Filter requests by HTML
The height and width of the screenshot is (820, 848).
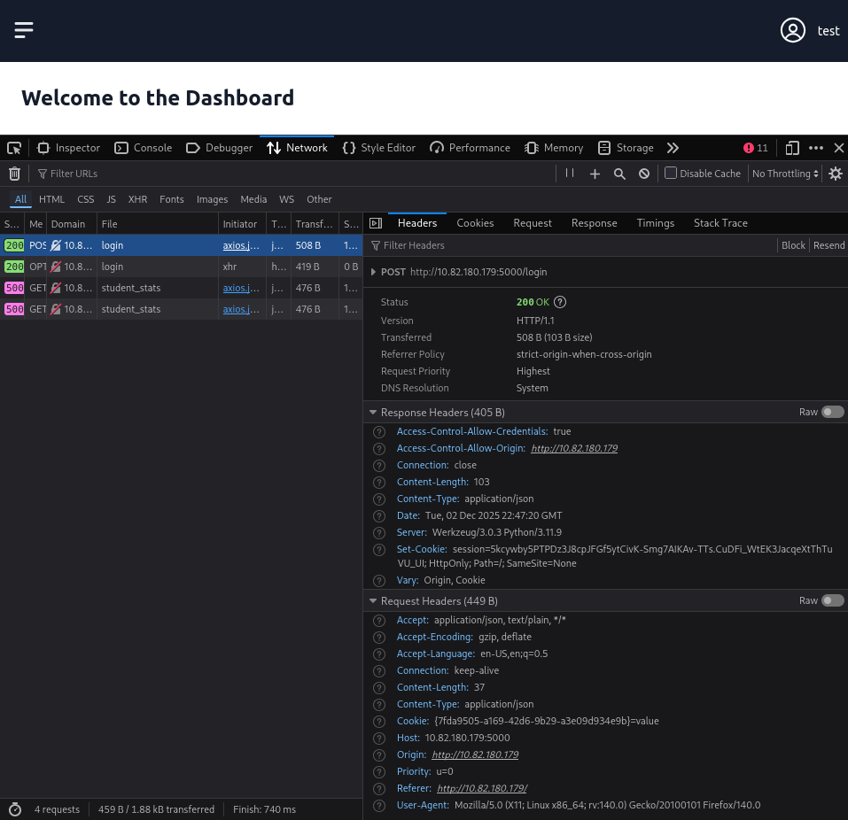tap(51, 199)
